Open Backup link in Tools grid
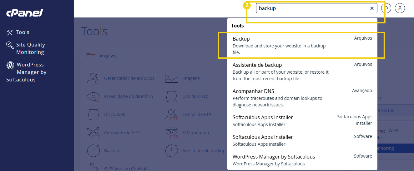Viewport: 414px width, 171px height. tap(112, 151)
